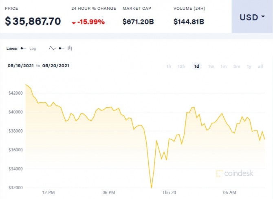The image size is (273, 199).
Task: Click the red 24-hour change down arrow
Action: (x=73, y=22)
